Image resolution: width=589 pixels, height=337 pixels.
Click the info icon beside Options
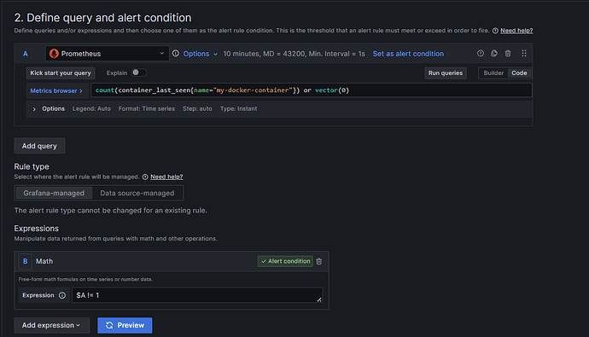pyautogui.click(x=176, y=54)
